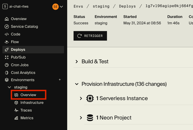Click the Code brackets icon
Screen dimensions: 193x130
[7, 34]
